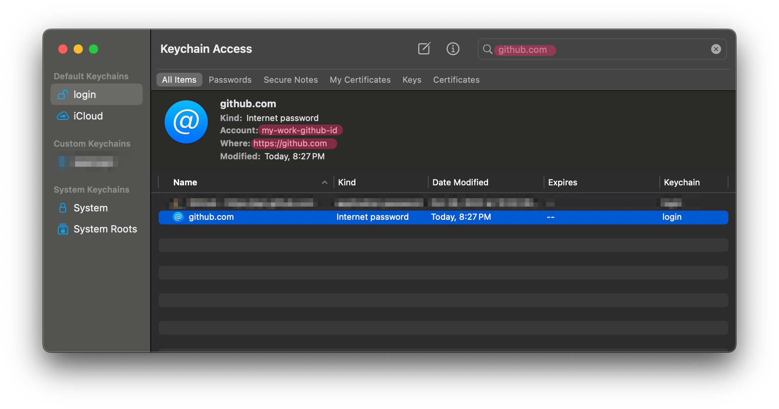Open the Secure Notes tab
Image resolution: width=779 pixels, height=409 pixels.
pyautogui.click(x=291, y=80)
